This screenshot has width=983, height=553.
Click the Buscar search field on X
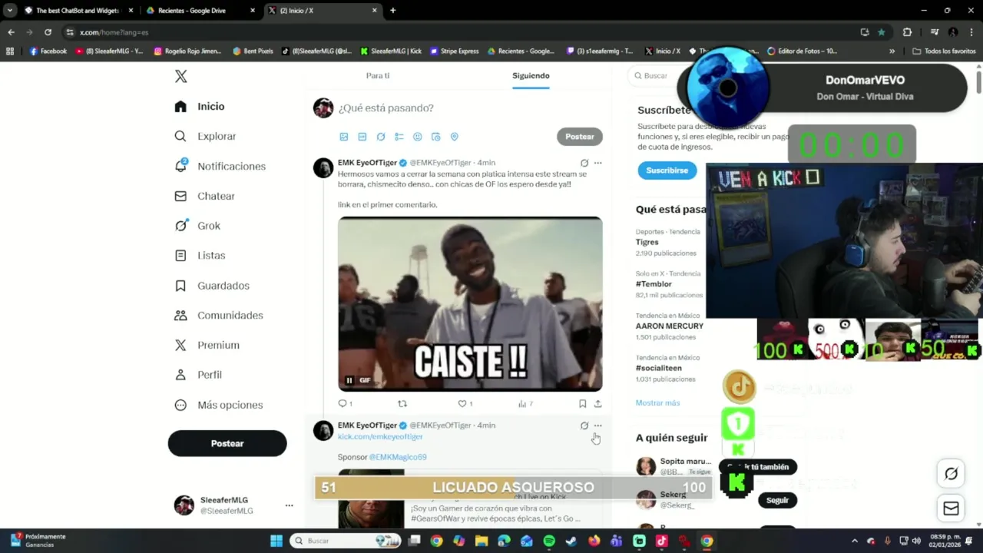point(657,76)
